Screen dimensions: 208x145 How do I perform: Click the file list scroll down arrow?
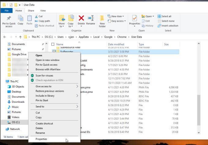(199, 132)
